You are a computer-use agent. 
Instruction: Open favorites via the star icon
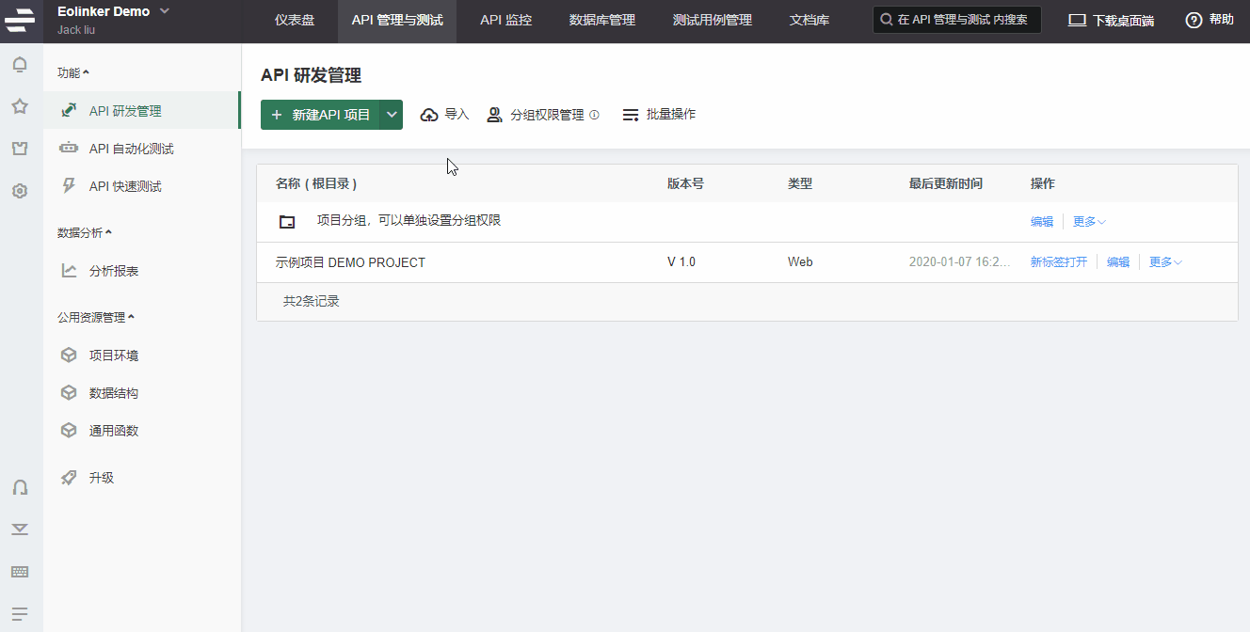20,106
